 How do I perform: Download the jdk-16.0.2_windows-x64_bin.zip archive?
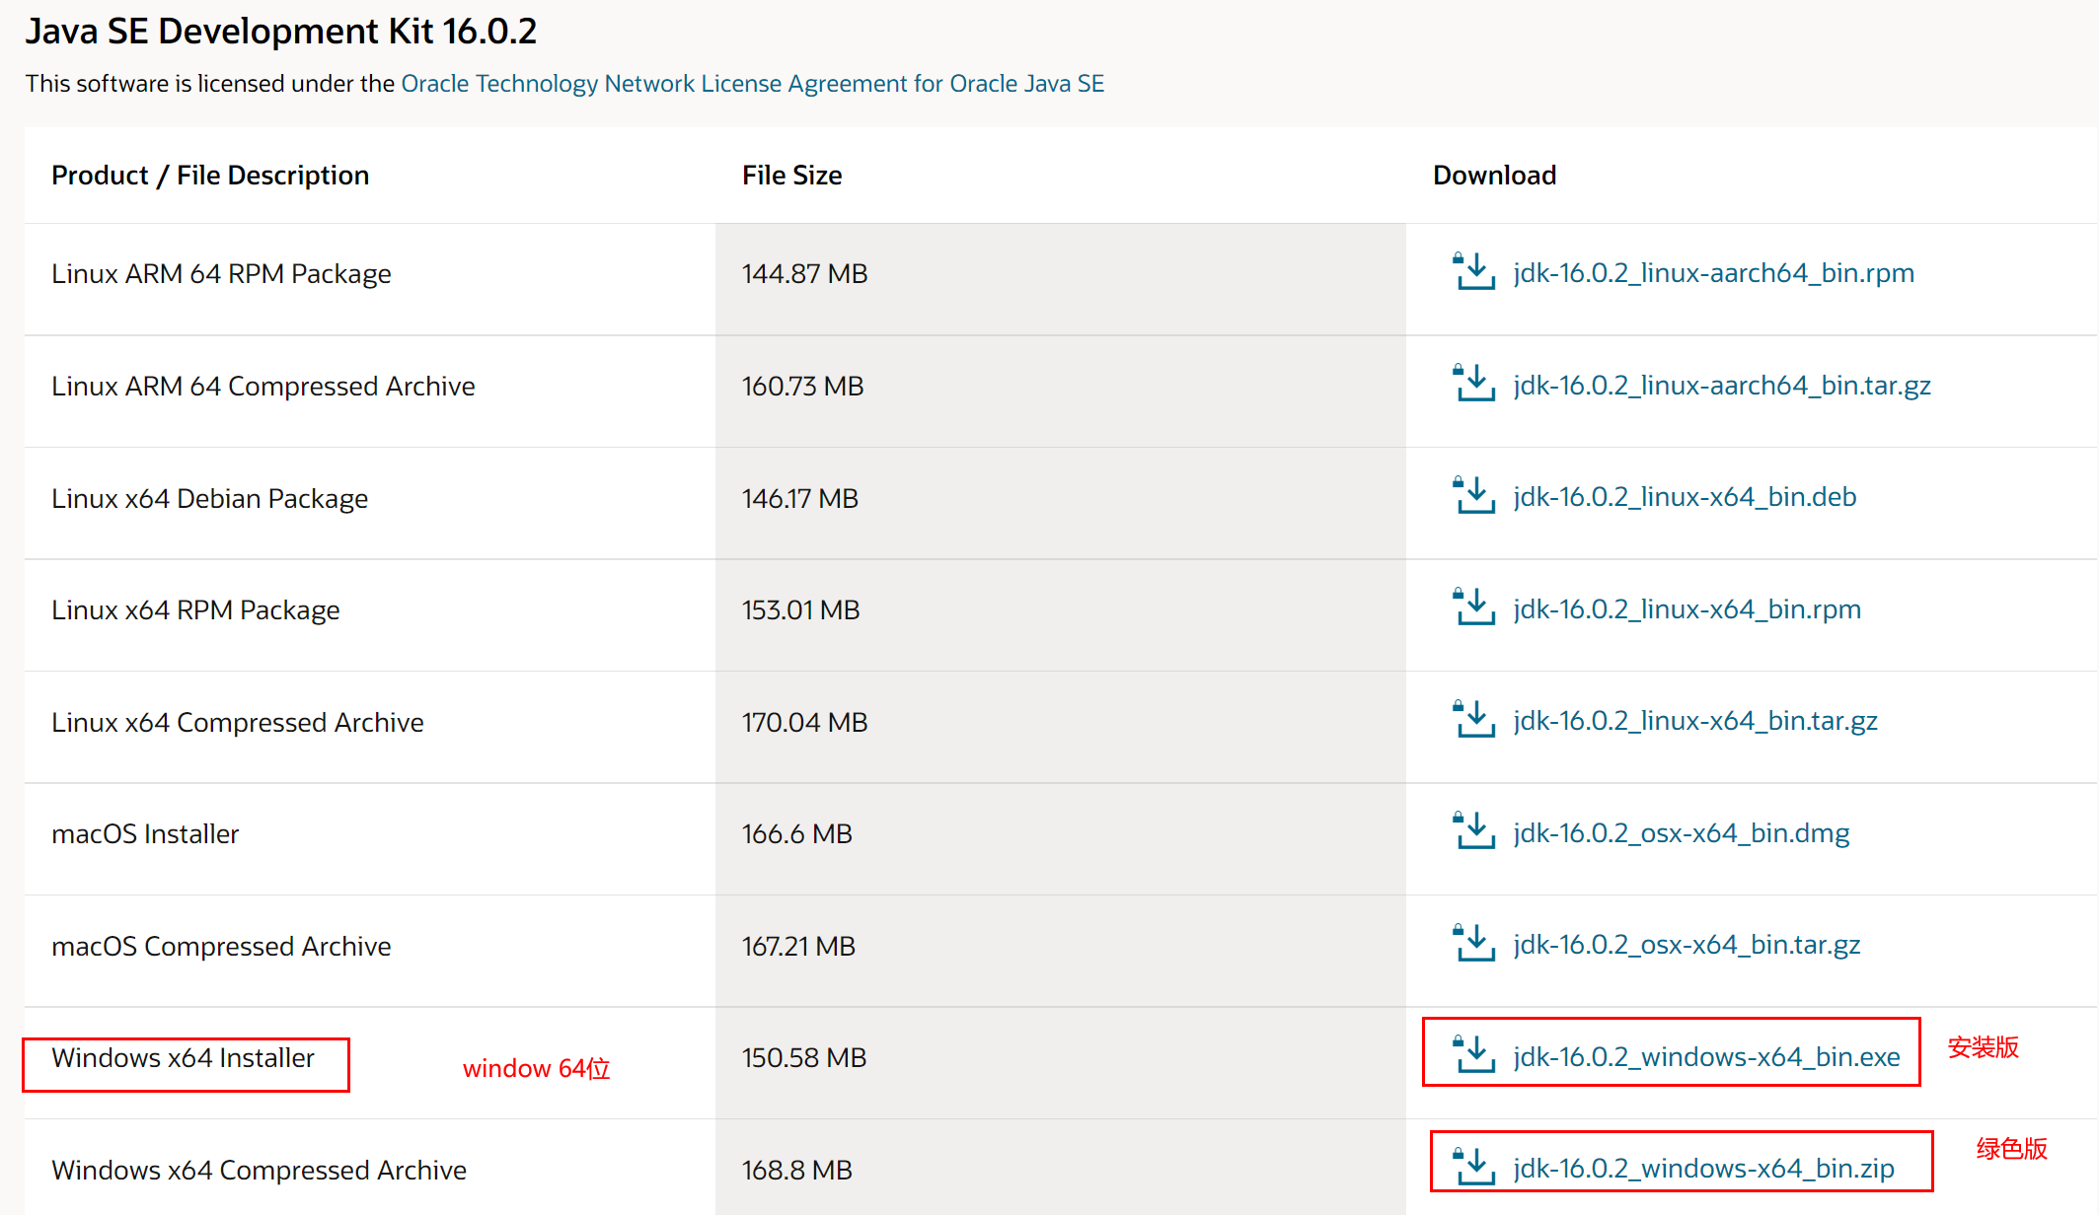[1703, 1168]
